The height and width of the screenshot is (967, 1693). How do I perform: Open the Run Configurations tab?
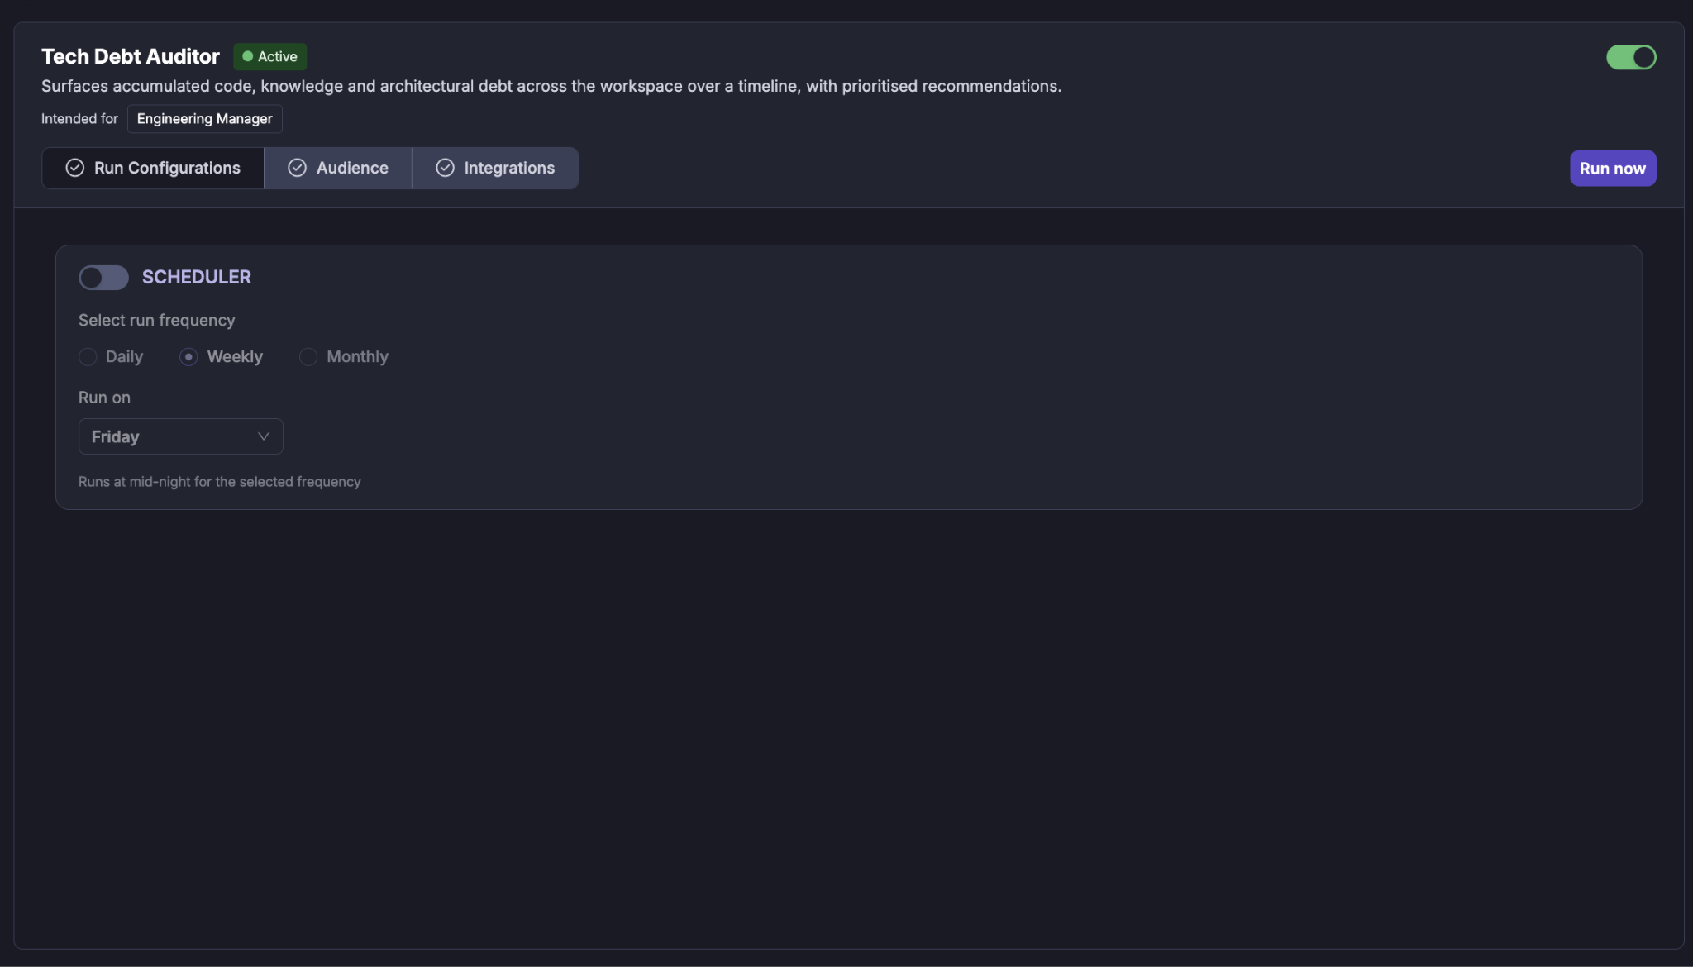(x=153, y=168)
